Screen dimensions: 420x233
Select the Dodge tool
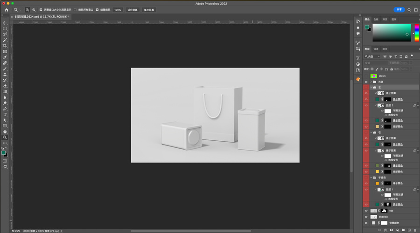(x=5, y=103)
